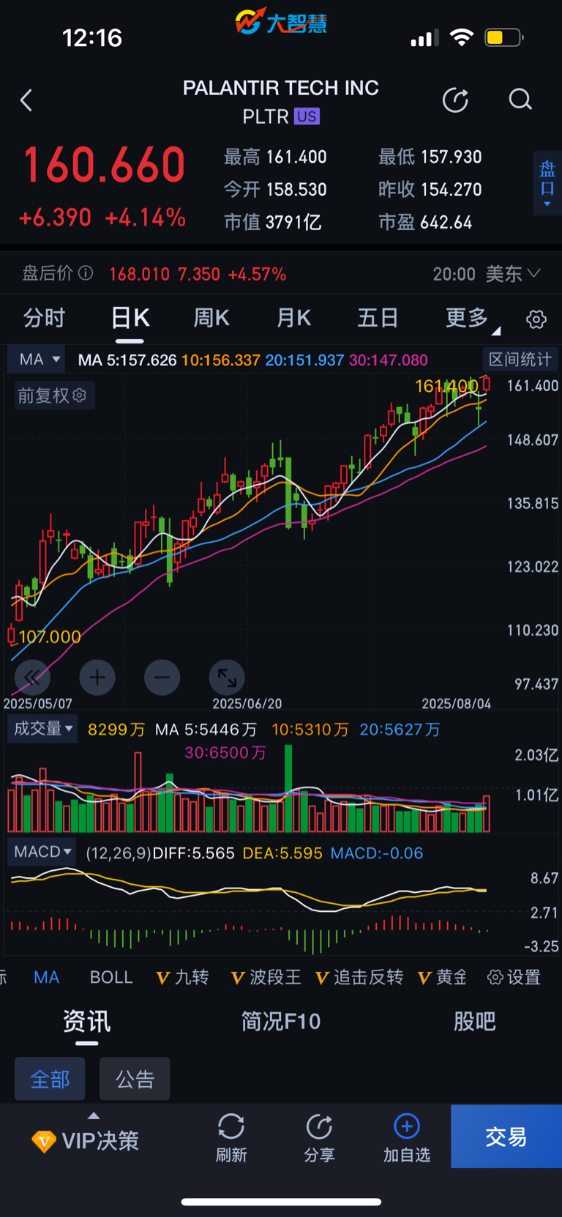Expand chart to fullscreen icon
The image size is (562, 1218).
point(227,677)
